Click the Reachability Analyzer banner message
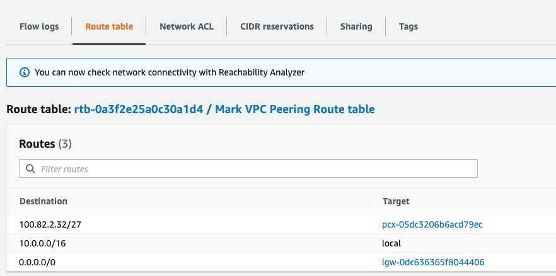Viewport: 556px width, 276px height. (170, 72)
